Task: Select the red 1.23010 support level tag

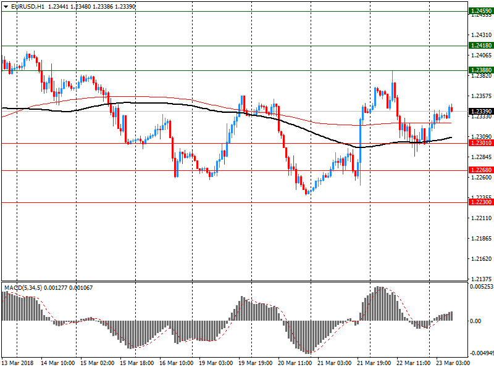Action: click(x=480, y=143)
